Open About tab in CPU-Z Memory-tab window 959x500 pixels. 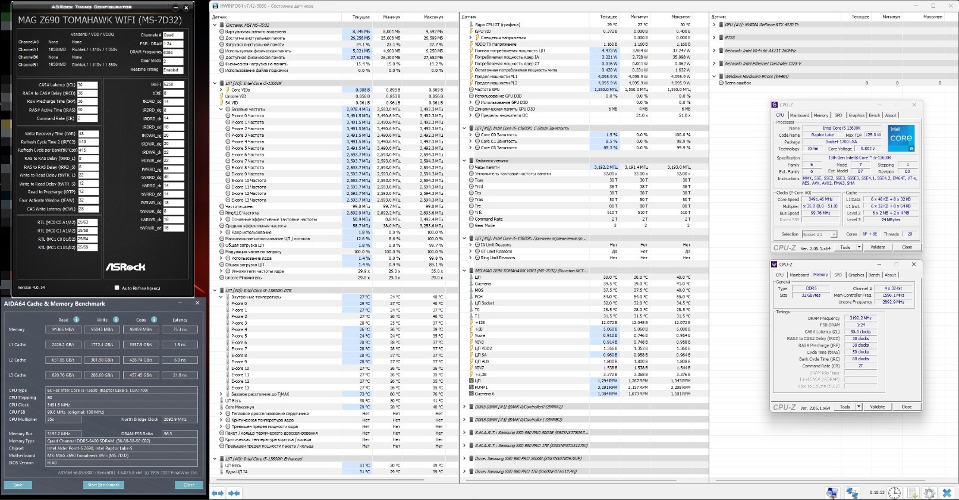890,275
